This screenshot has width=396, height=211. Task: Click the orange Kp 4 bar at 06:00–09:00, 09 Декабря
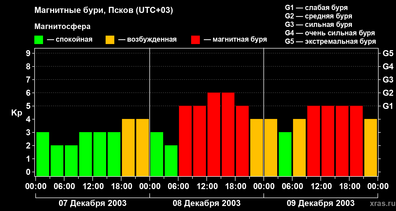(x=299, y=147)
